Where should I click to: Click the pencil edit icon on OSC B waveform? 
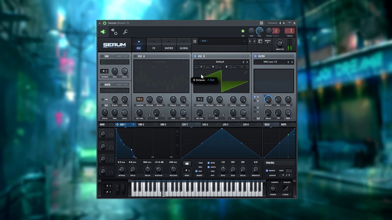point(246,72)
